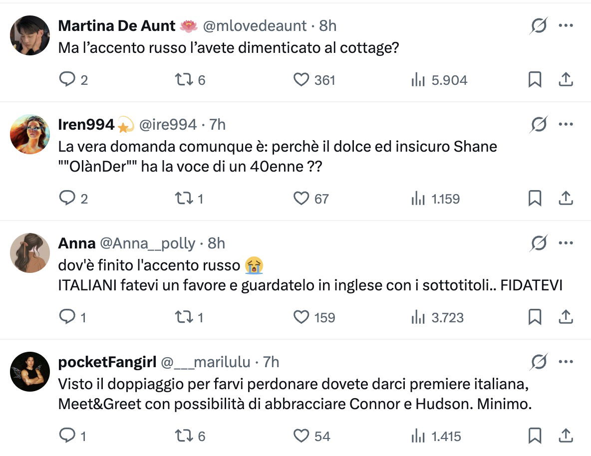Open more options on Martina De Aunt's tweet
The width and height of the screenshot is (591, 456).
pyautogui.click(x=565, y=25)
